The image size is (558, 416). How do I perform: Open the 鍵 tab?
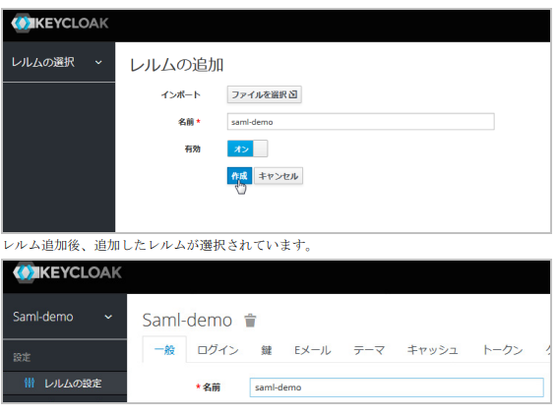(x=267, y=350)
